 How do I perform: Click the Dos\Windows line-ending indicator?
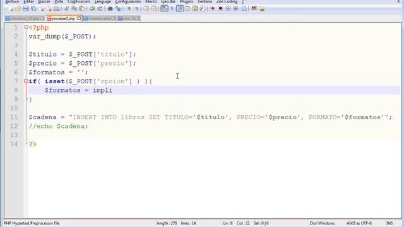point(322,223)
